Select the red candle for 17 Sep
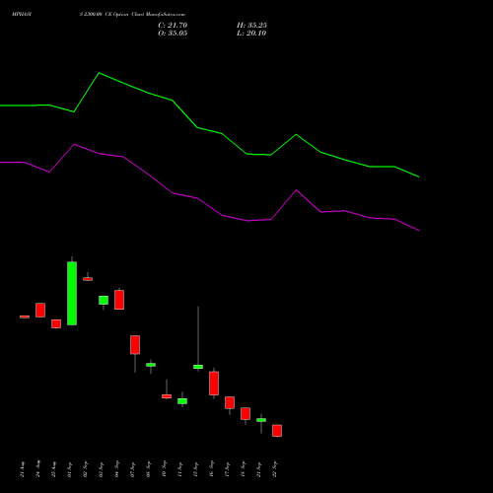The height and width of the screenshot is (493, 493). 230,402
